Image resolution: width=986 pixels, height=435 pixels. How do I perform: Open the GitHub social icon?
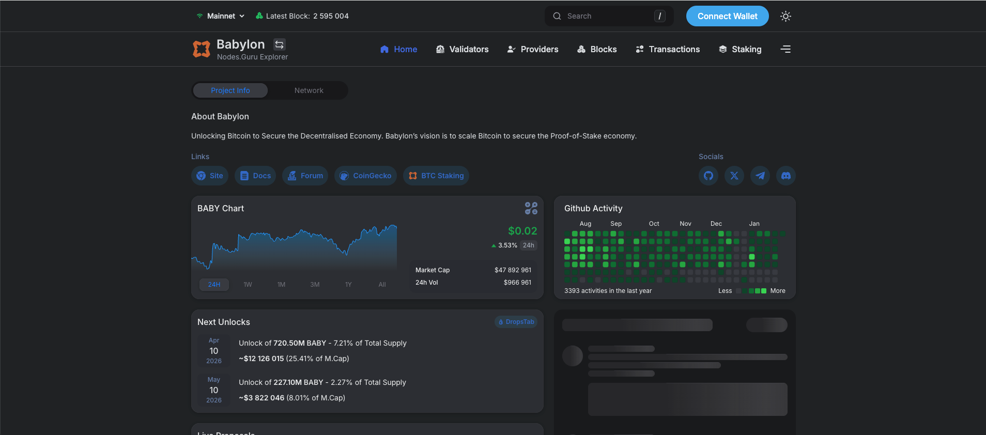point(708,176)
